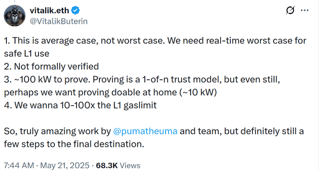This screenshot has width=319, height=172.
Task: Click the line starting '1. This is average case'
Action: click(155, 41)
